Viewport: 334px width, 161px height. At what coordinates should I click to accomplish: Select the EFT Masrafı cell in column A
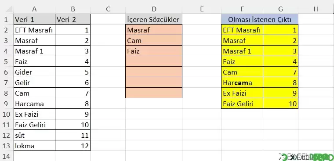34,30
